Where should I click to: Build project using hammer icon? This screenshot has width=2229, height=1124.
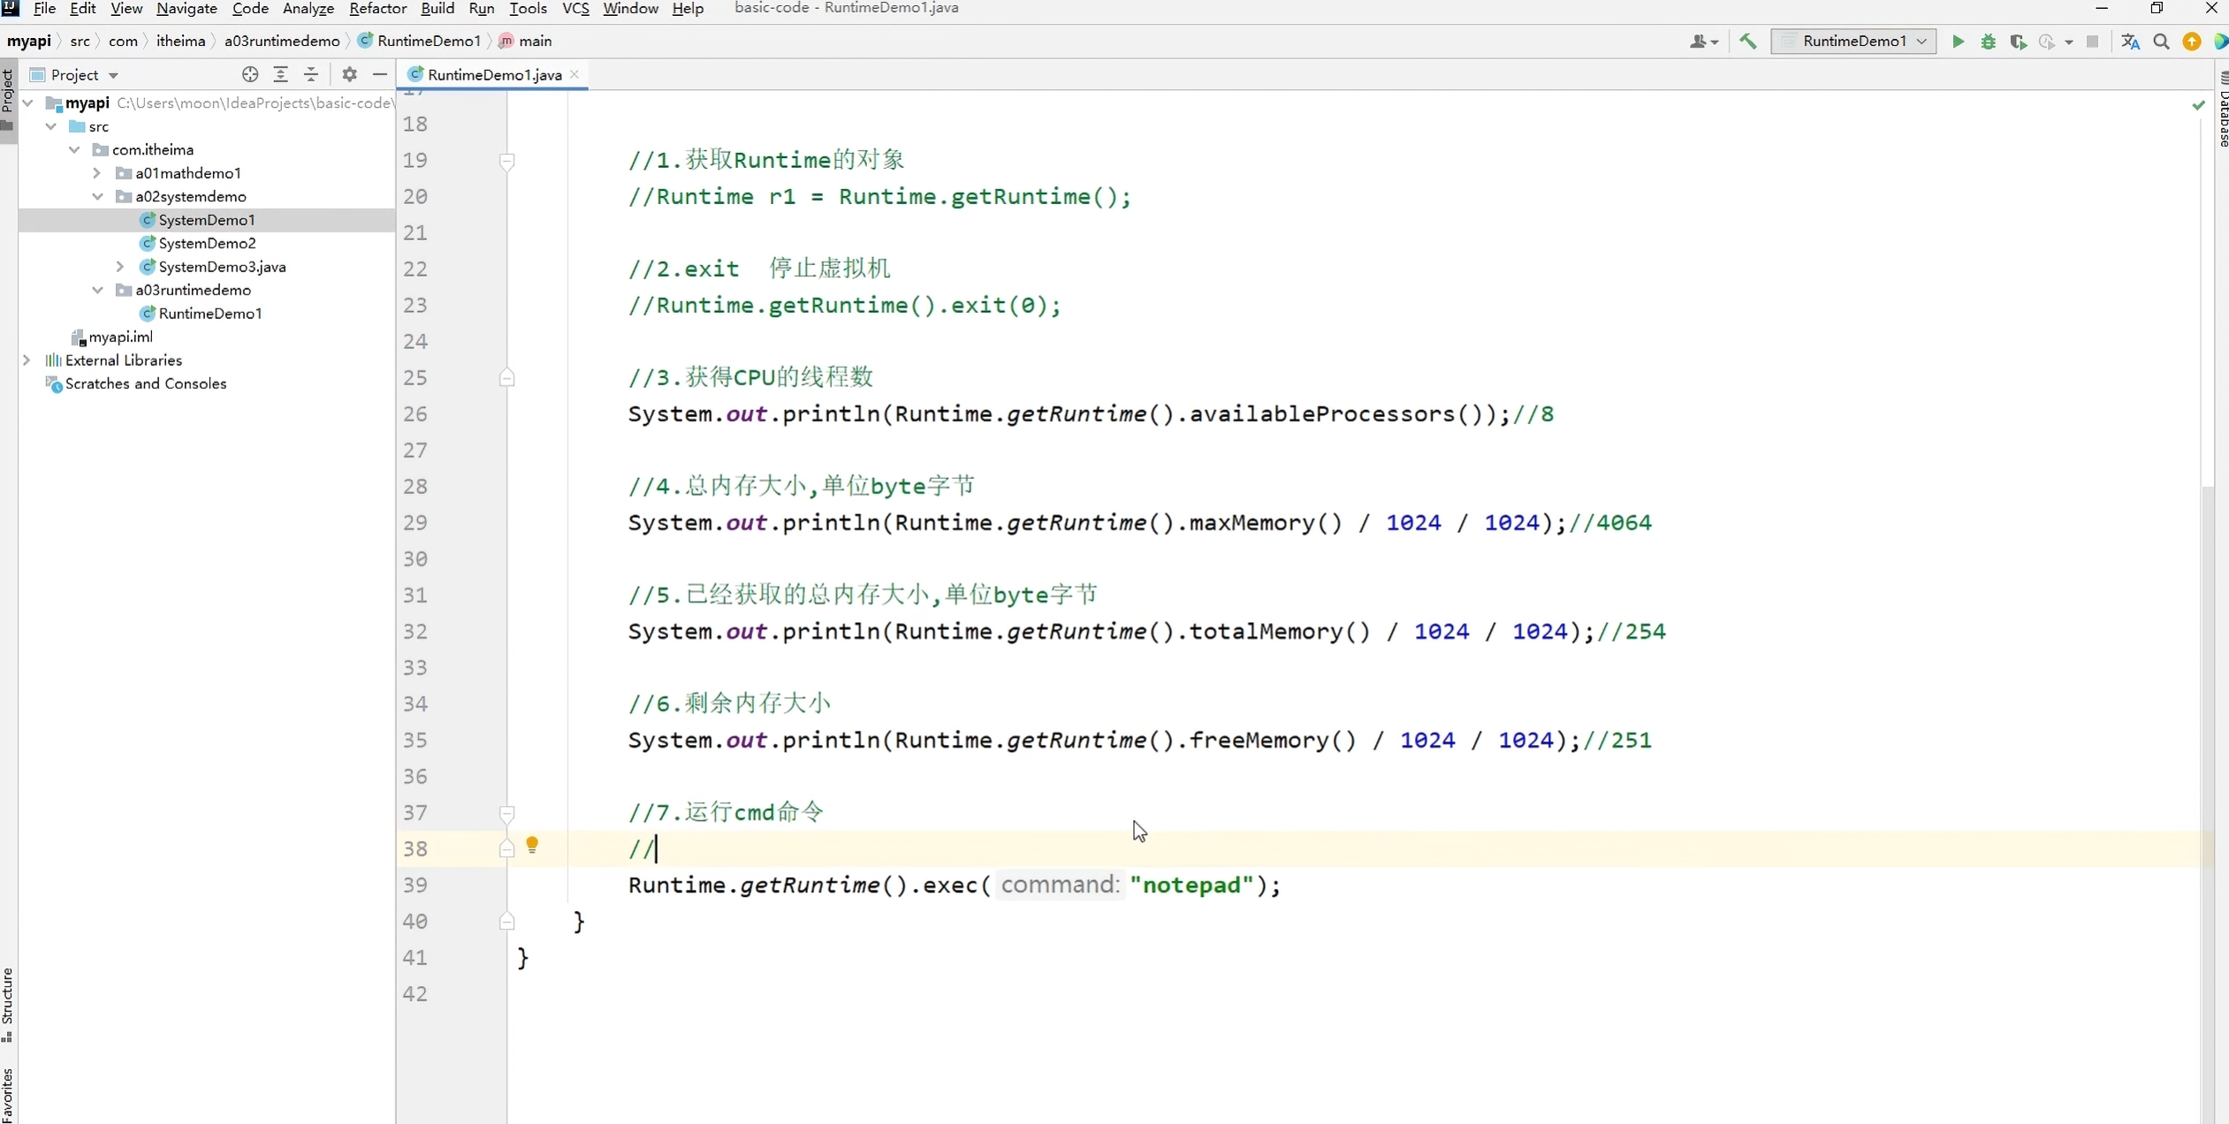(1747, 42)
